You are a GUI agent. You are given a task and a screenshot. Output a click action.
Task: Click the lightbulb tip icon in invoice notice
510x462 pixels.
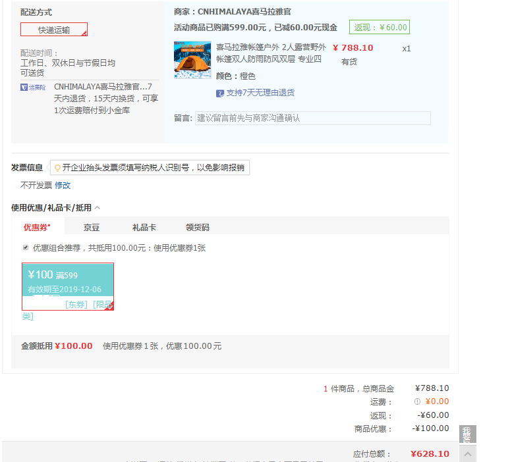[57, 168]
